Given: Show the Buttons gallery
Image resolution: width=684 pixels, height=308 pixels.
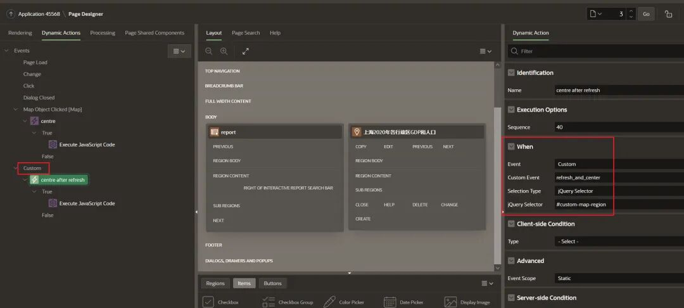Looking at the screenshot, I should pyautogui.click(x=272, y=283).
